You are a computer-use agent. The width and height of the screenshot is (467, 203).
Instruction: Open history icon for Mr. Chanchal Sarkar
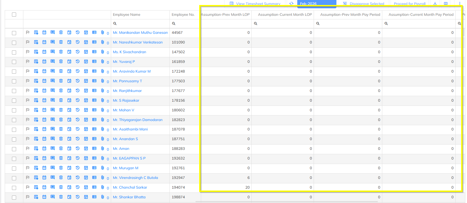click(x=78, y=187)
